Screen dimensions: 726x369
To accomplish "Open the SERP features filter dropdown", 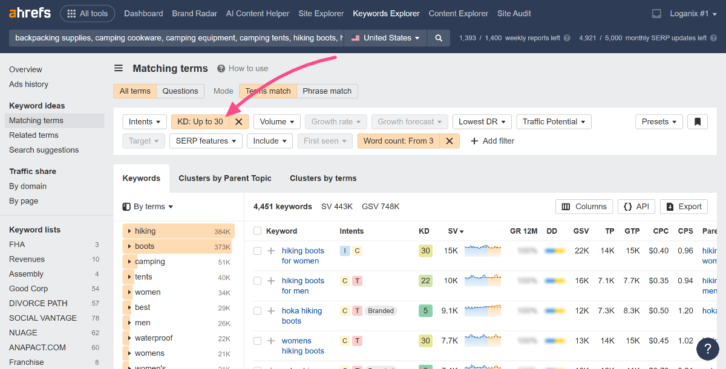I will [206, 141].
